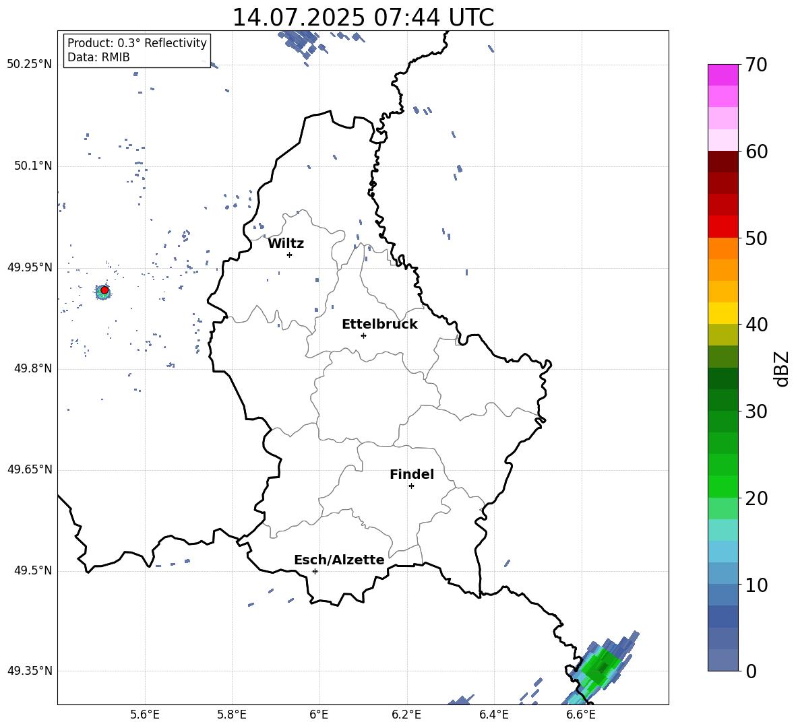Click the cross marker below Wiltz
The image size is (798, 728).
point(290,255)
